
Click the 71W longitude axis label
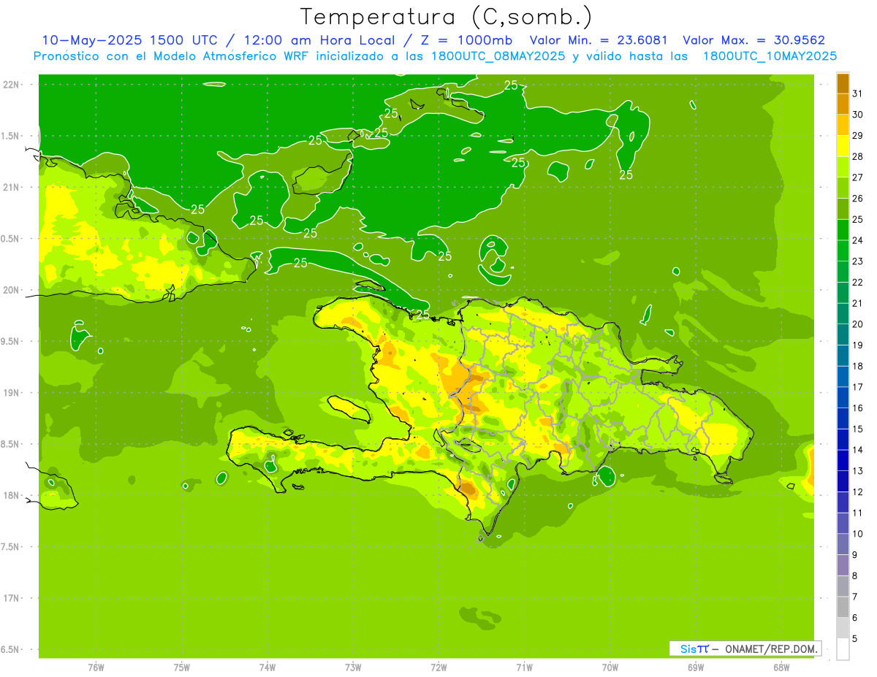tap(524, 668)
